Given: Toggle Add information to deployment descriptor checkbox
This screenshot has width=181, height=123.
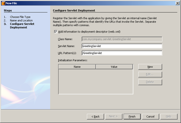Looking at the screenshot, I should (55, 32).
